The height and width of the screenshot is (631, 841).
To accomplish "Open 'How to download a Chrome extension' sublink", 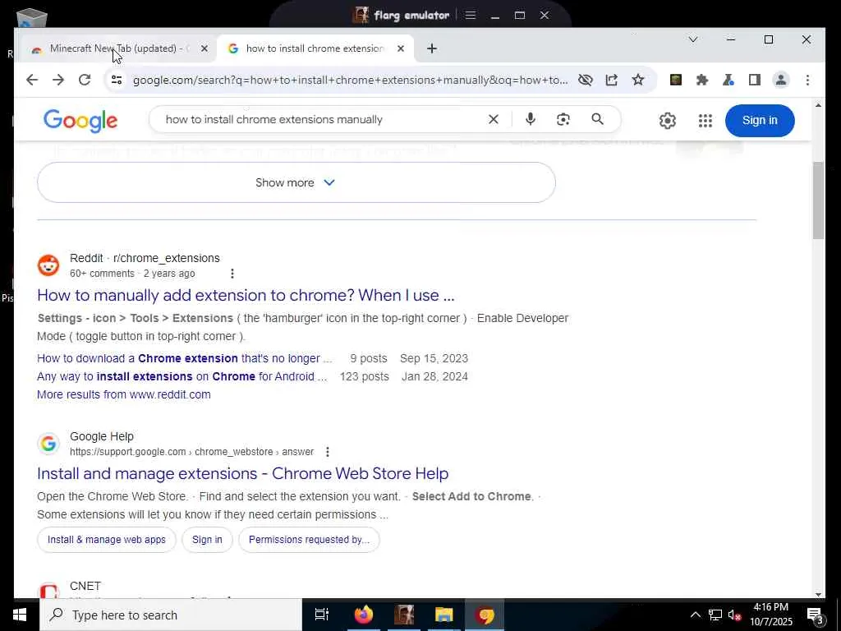I will click(185, 358).
